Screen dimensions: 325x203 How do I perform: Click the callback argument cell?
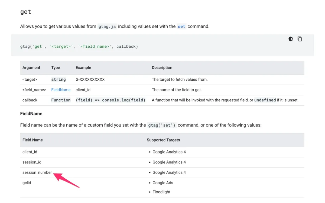[x=30, y=100]
